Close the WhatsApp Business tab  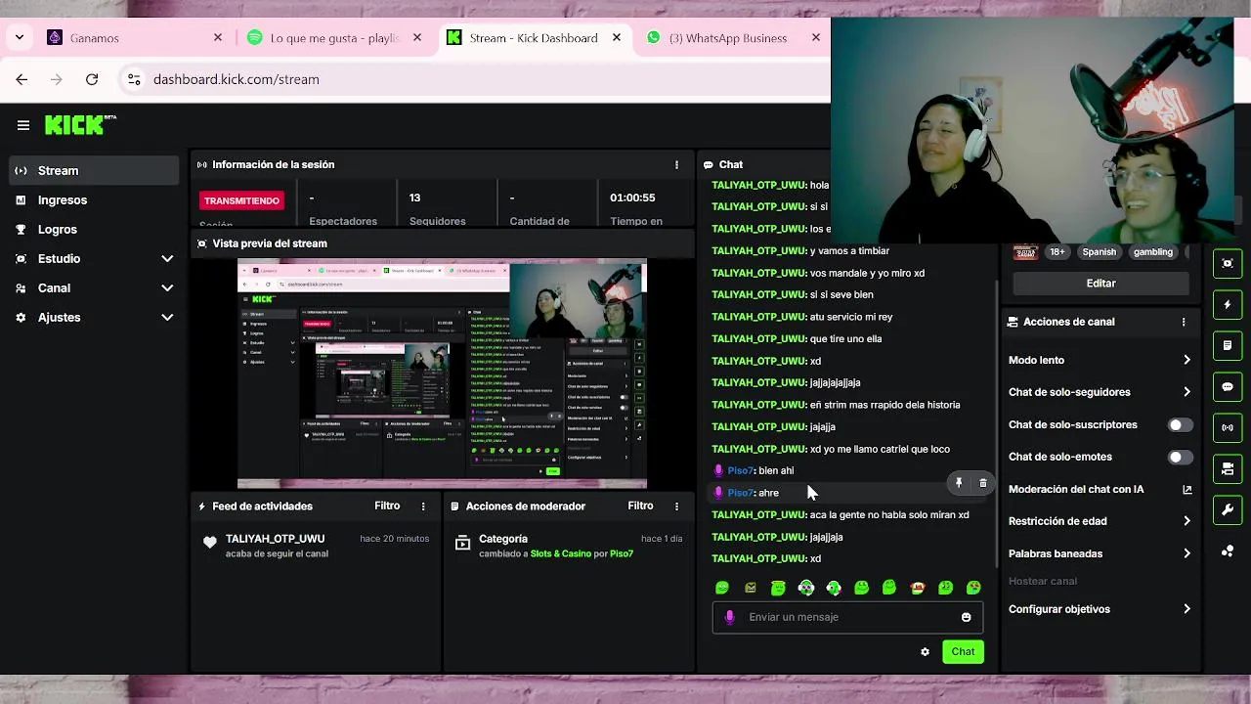click(816, 38)
